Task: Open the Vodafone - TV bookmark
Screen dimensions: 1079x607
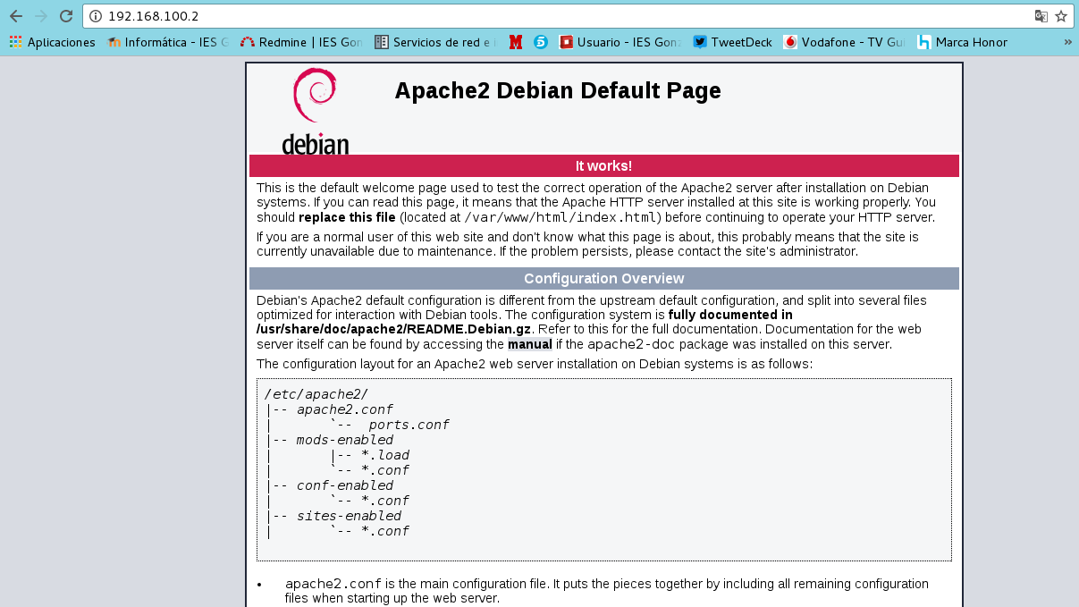Action: click(844, 42)
